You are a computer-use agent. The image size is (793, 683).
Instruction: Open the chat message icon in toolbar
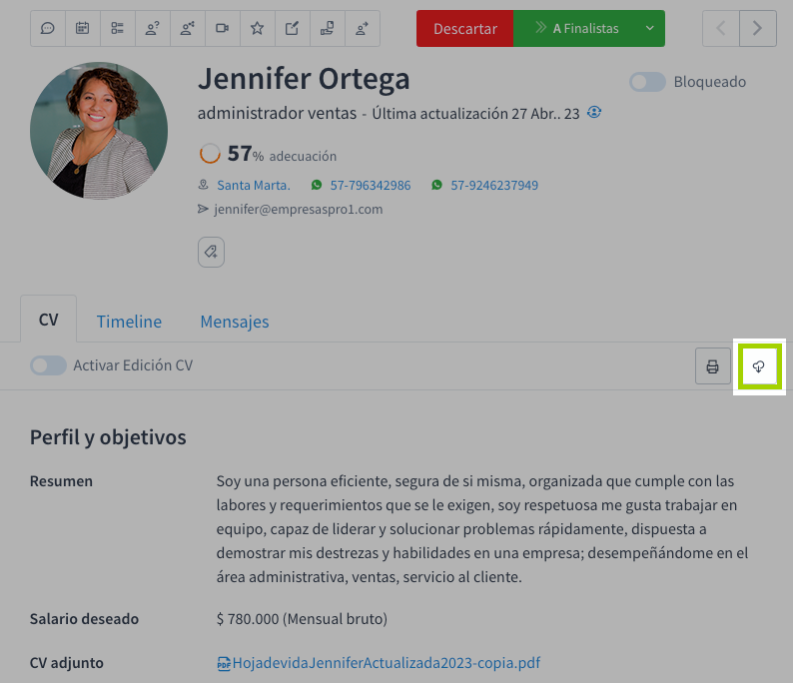(x=48, y=29)
